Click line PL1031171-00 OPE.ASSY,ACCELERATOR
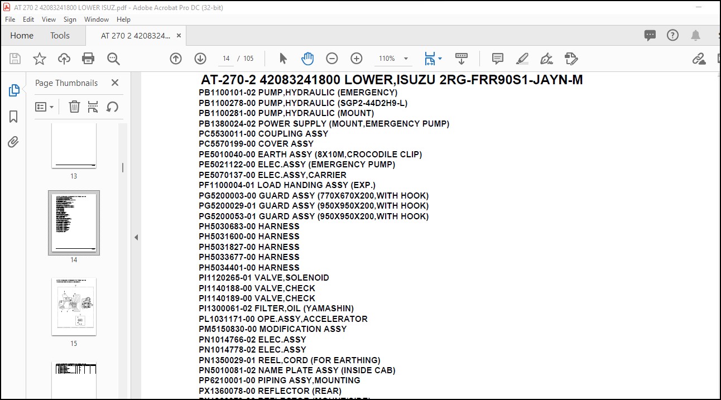The image size is (721, 400). [x=283, y=319]
